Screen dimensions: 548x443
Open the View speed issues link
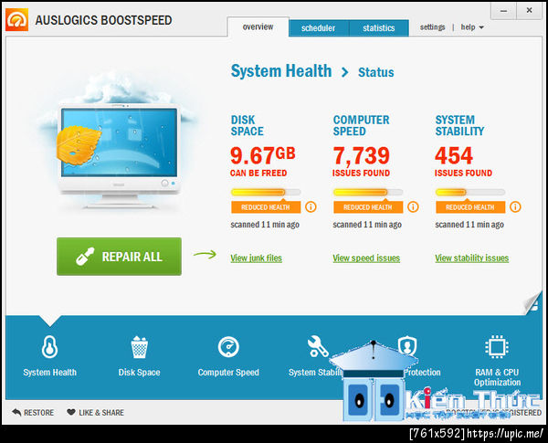(x=366, y=258)
